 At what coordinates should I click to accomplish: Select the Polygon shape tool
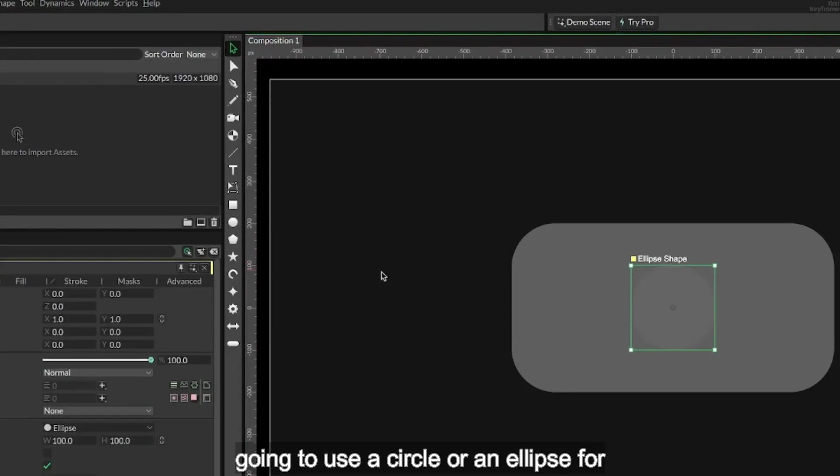233,239
